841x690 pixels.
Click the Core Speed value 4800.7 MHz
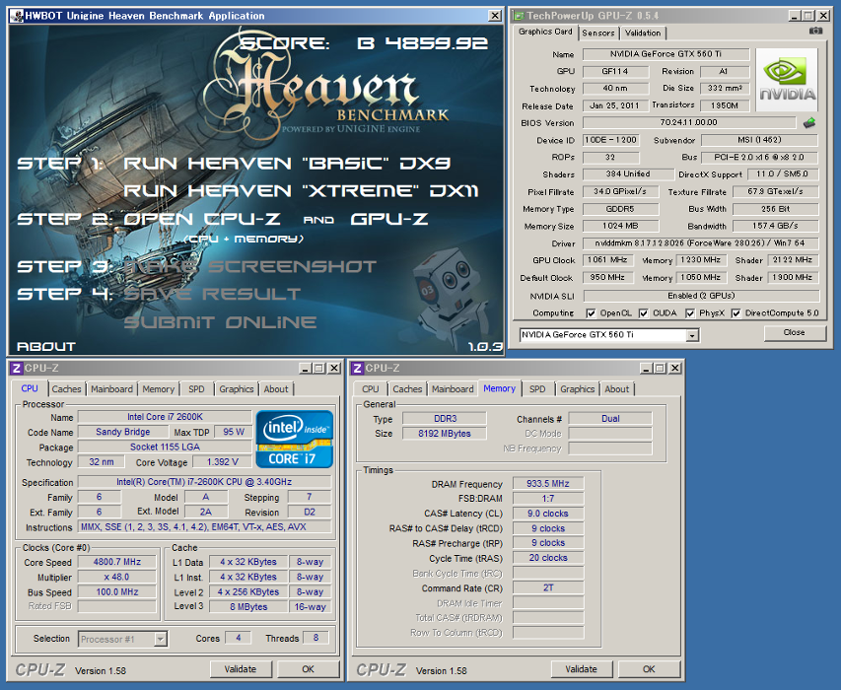point(117,562)
